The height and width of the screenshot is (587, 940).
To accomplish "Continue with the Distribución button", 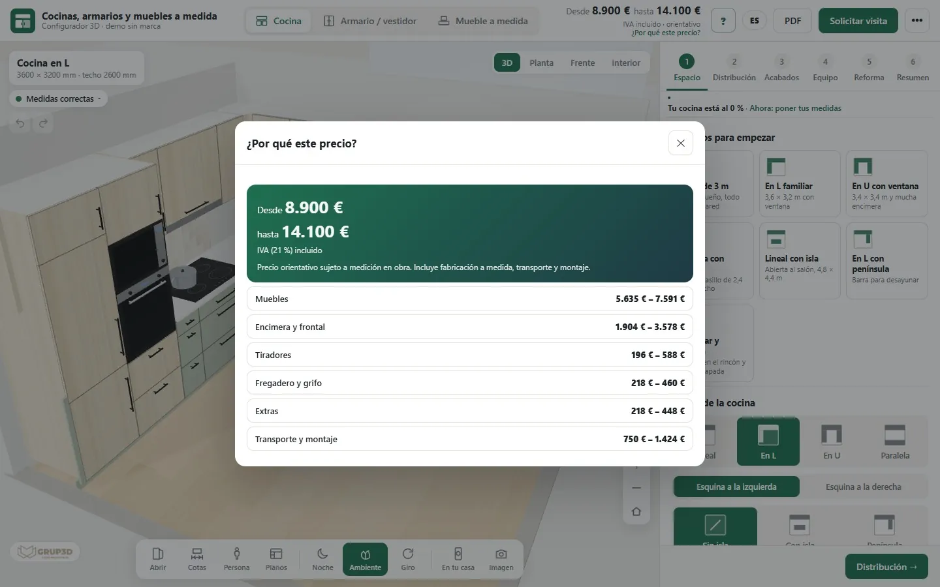I will point(886,567).
